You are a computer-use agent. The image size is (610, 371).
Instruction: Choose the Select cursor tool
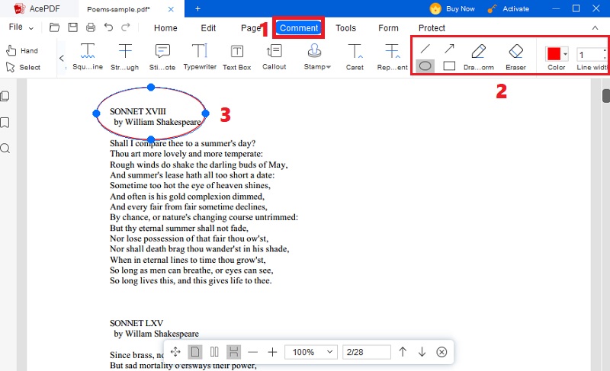point(23,67)
